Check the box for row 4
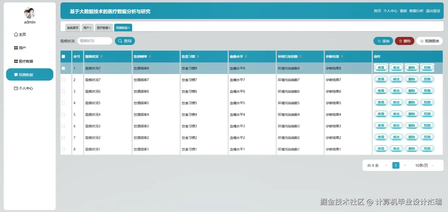Viewport: 448px width, 212px height. point(63,103)
